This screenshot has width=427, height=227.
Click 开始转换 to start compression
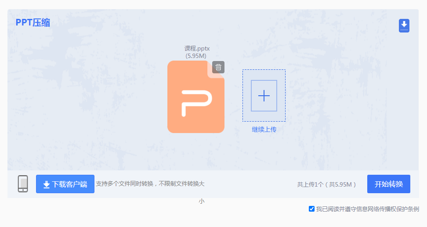pyautogui.click(x=389, y=184)
